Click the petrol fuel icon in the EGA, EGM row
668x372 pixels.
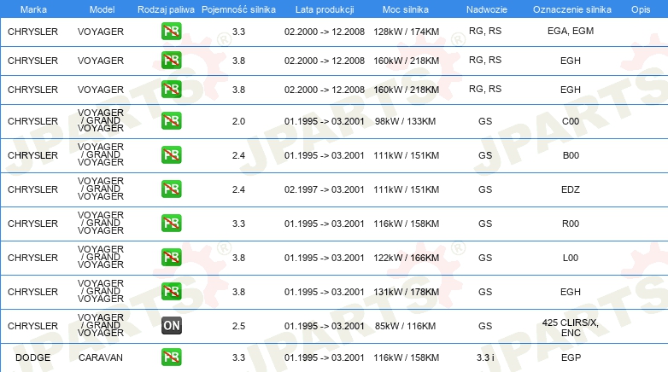click(x=171, y=31)
